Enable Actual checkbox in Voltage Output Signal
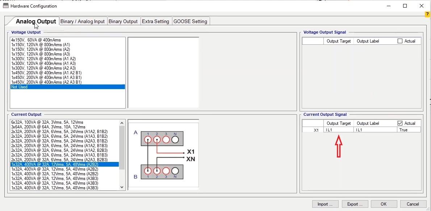Image resolution: width=431 pixels, height=211 pixels. pyautogui.click(x=400, y=41)
